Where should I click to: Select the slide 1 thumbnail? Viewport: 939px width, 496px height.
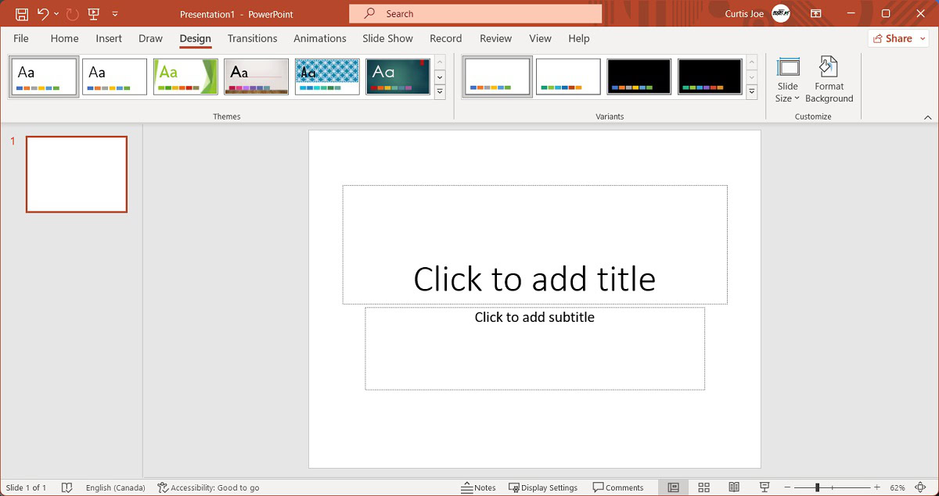click(77, 174)
